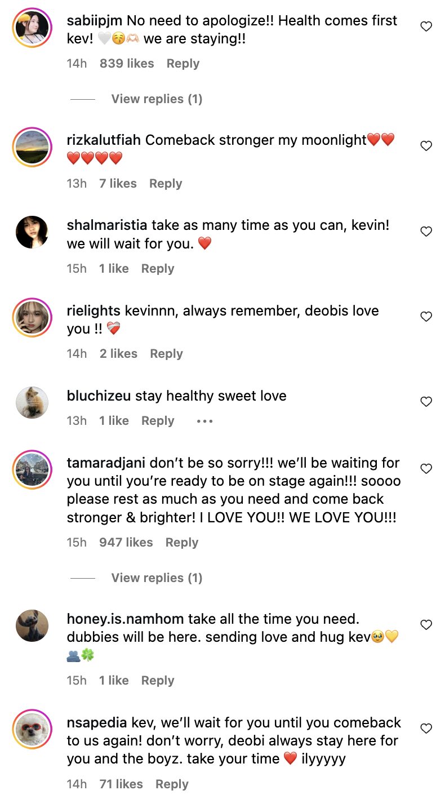This screenshot has height=808, width=445.
Task: Like bluchizeu's stay healthy comment
Action: click(426, 402)
